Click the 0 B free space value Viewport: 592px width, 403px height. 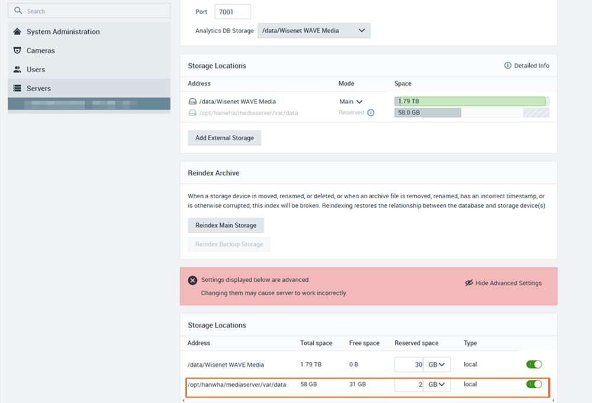pyautogui.click(x=353, y=365)
